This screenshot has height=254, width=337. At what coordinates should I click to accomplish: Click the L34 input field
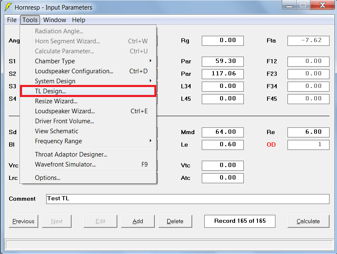coord(223,87)
